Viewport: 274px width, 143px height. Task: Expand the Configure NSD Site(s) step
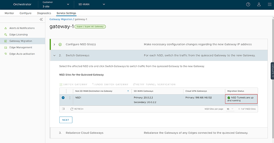coord(54,44)
